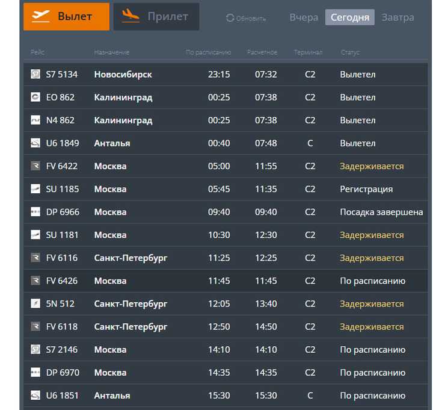The height and width of the screenshot is (410, 433).
Task: Click the Посадка завершена status for DP 6966
Action: pos(381,212)
